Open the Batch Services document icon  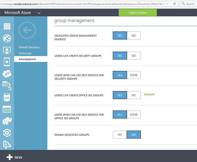7,86
